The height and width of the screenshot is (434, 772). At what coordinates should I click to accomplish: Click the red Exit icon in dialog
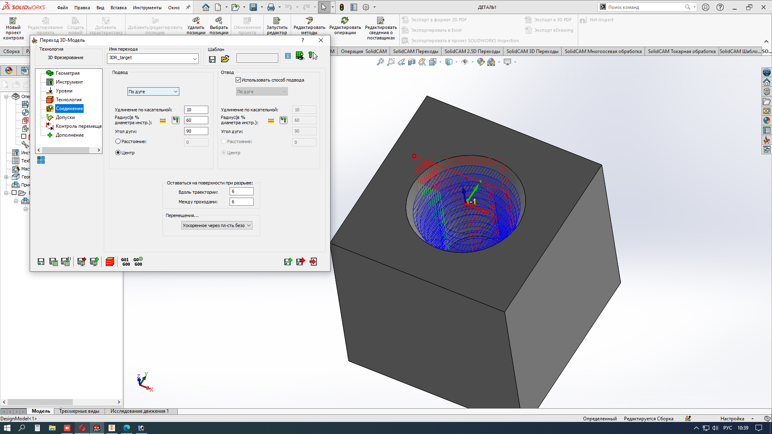313,262
